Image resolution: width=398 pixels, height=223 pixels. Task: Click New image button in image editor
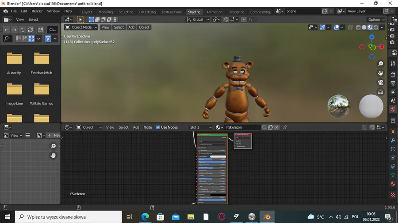pyautogui.click(x=54, y=135)
